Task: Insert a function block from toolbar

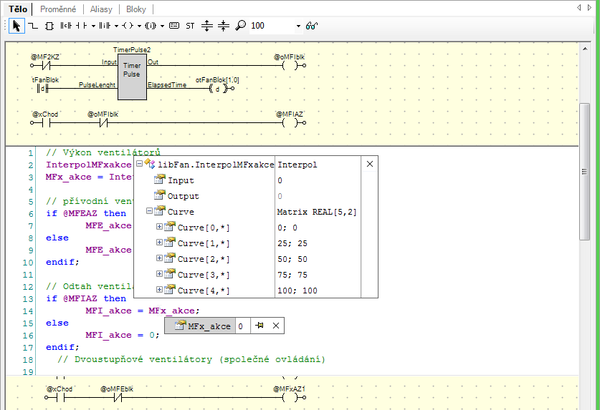Action: pos(49,26)
